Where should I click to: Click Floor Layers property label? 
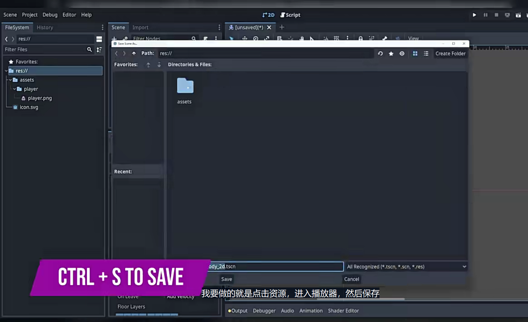[131, 307]
